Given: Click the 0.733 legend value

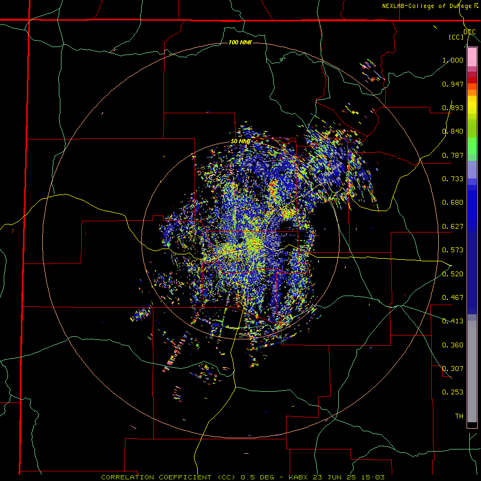Looking at the screenshot, I should (453, 179).
